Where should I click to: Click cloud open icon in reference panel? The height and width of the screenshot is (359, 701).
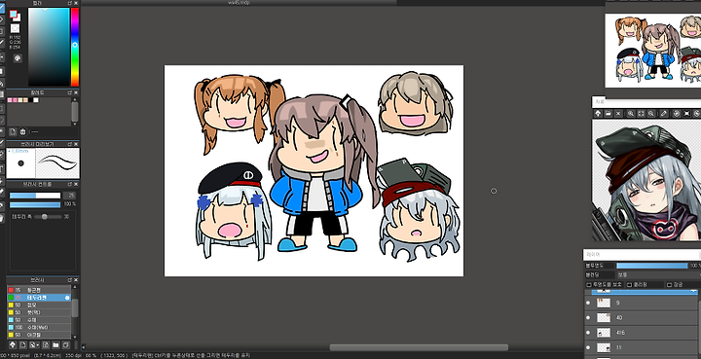coord(598,114)
